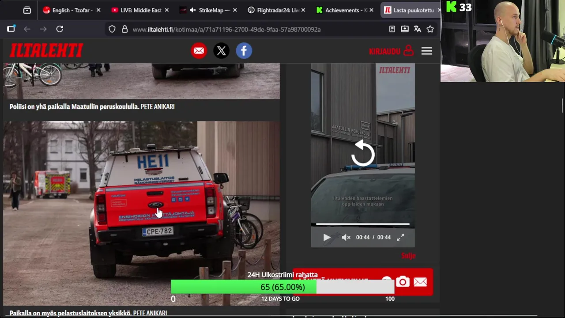This screenshot has height=318, width=565.
Task: Install or save the page via the download-arrow icon
Action: pyautogui.click(x=405, y=29)
